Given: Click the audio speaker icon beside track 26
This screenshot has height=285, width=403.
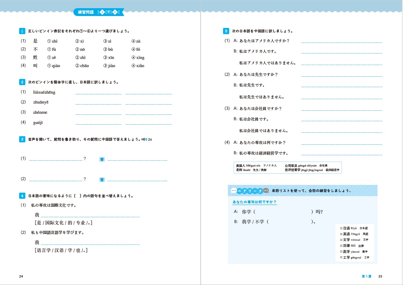Looking at the screenshot, I should (145, 139).
